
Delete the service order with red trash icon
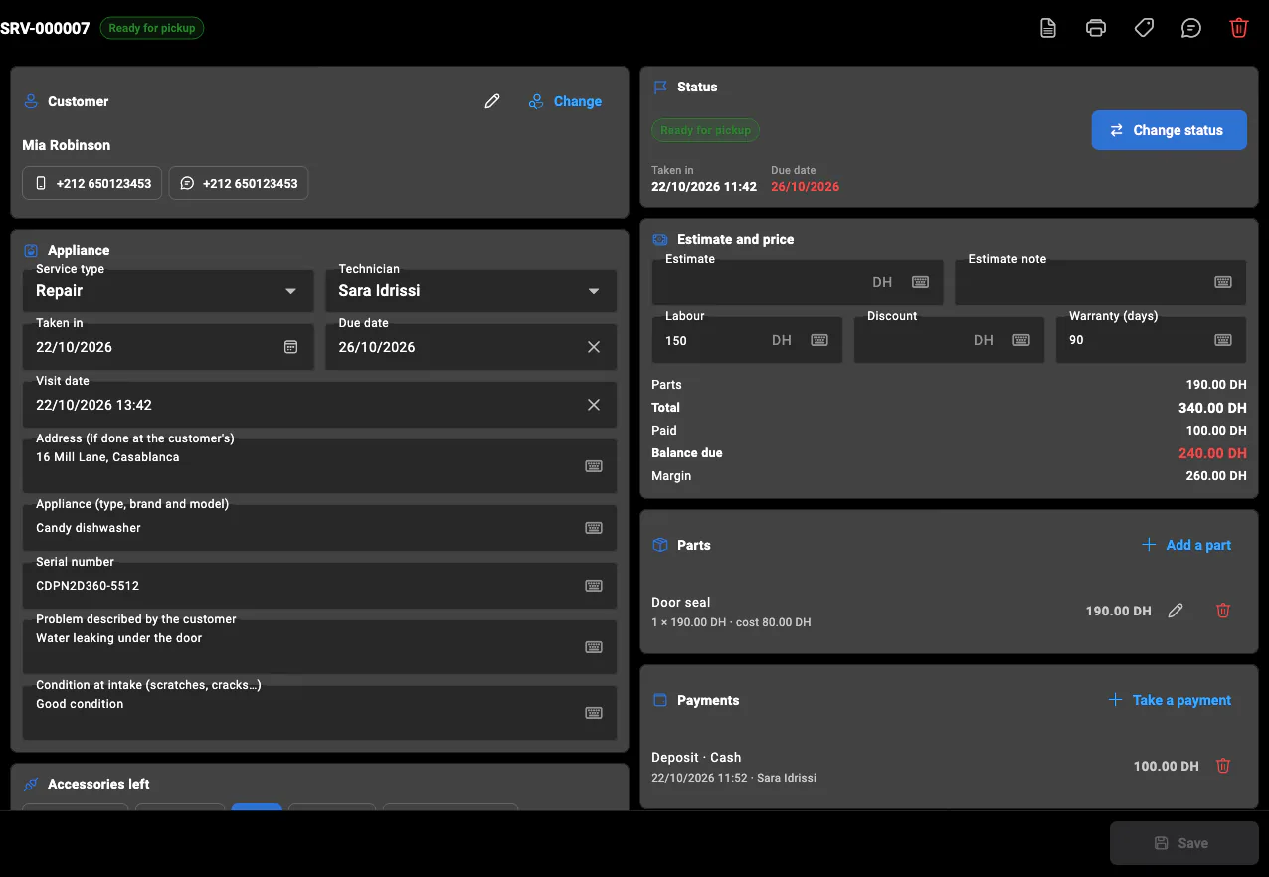pos(1239,28)
